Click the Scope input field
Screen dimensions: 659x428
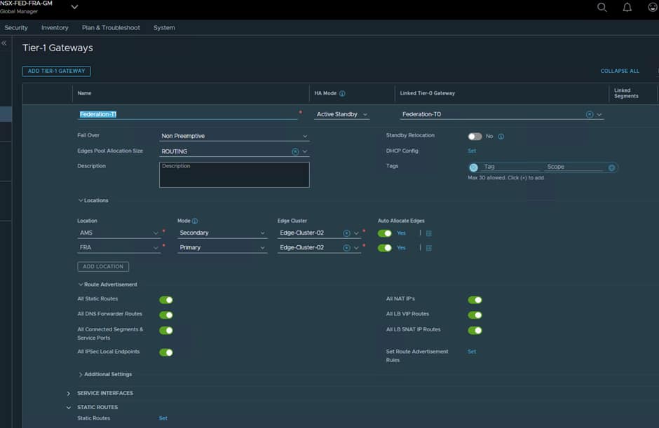[x=575, y=167]
